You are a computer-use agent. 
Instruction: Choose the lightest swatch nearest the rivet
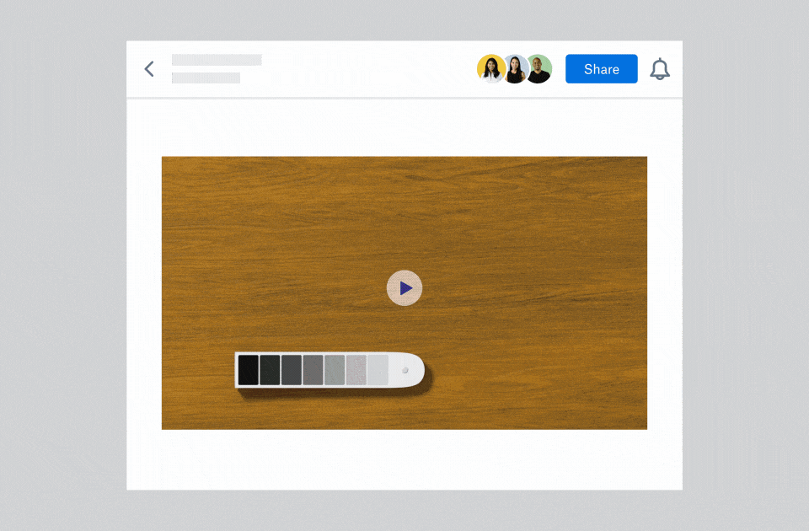point(378,370)
